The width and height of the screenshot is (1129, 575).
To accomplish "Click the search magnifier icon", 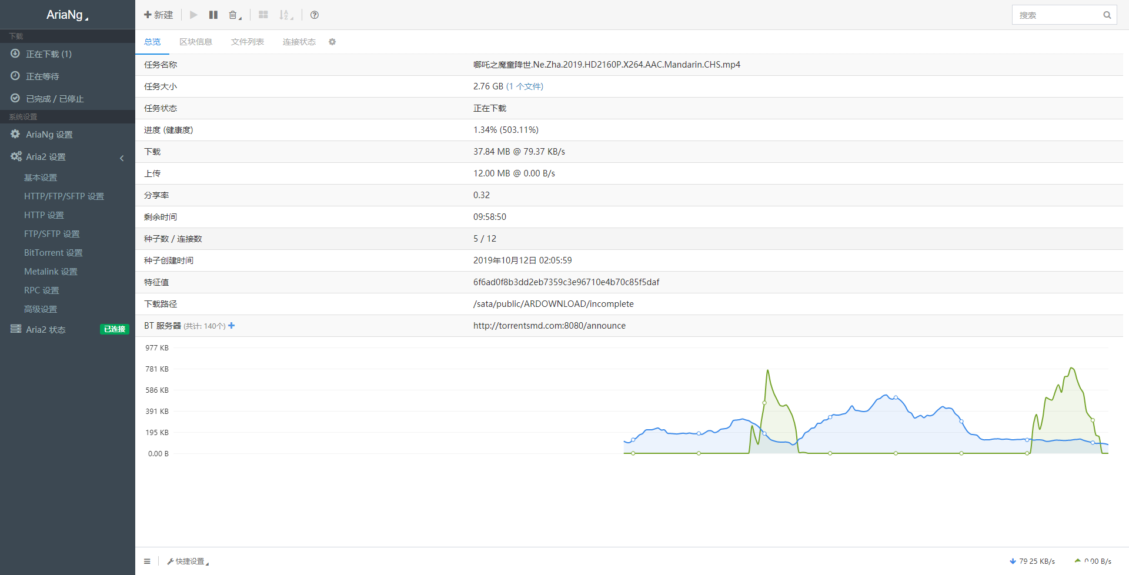I will coord(1107,15).
